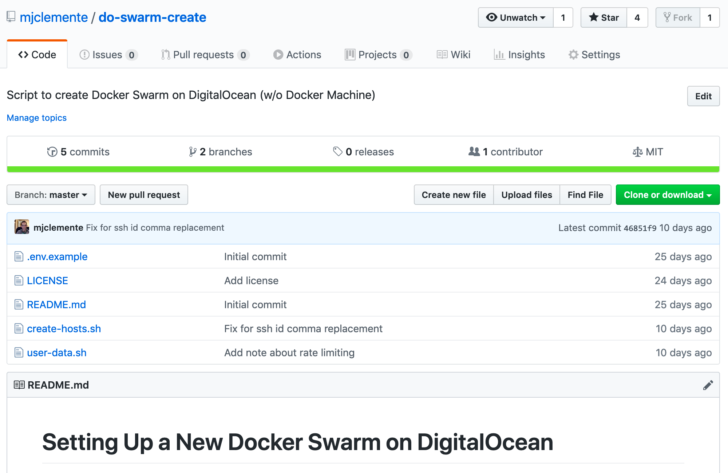This screenshot has width=728, height=473.
Task: Click the repository book icon beside mjclemente
Action: pos(11,17)
